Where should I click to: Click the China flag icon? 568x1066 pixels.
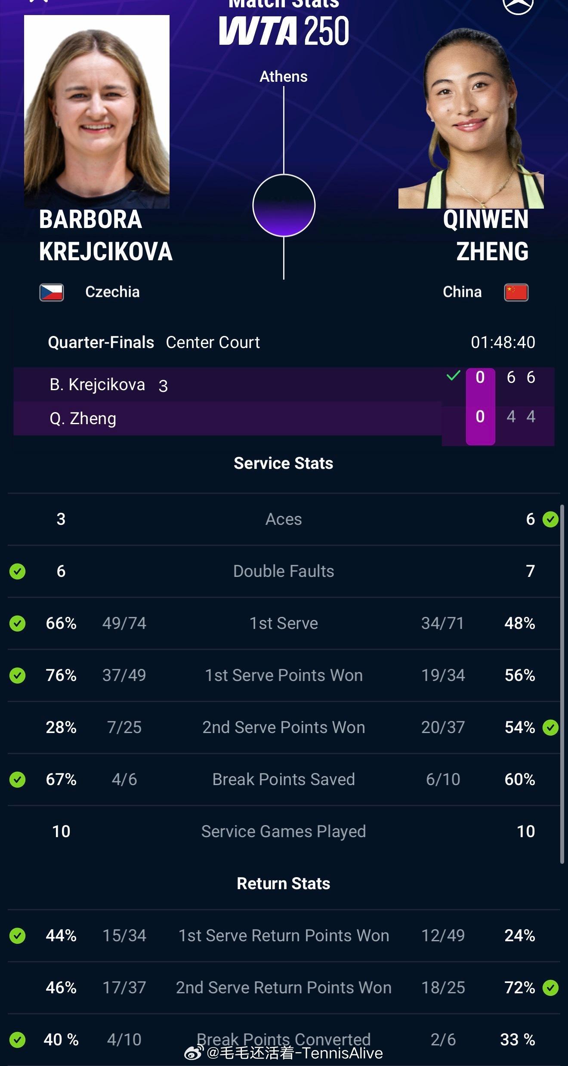(516, 292)
